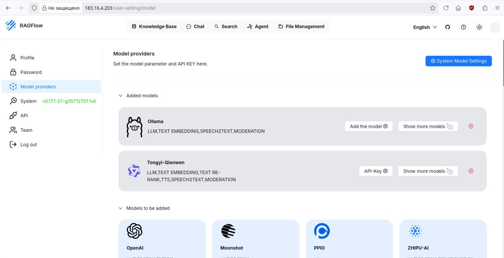Click the OpenAI provider name

(x=135, y=248)
